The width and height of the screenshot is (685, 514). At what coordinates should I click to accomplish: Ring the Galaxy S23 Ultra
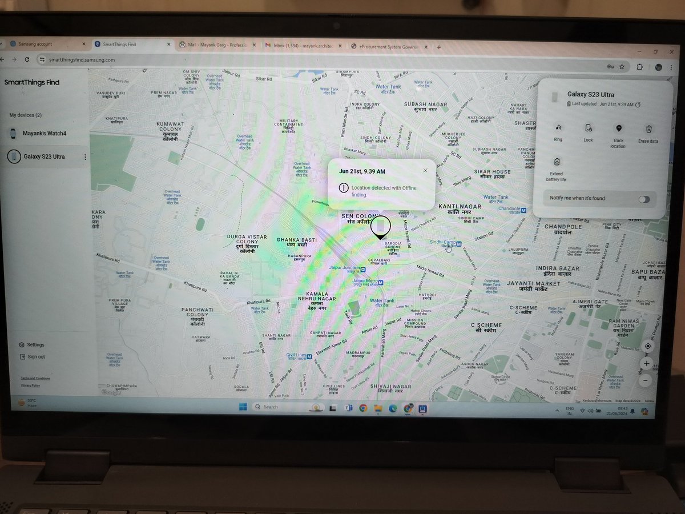pyautogui.click(x=558, y=127)
